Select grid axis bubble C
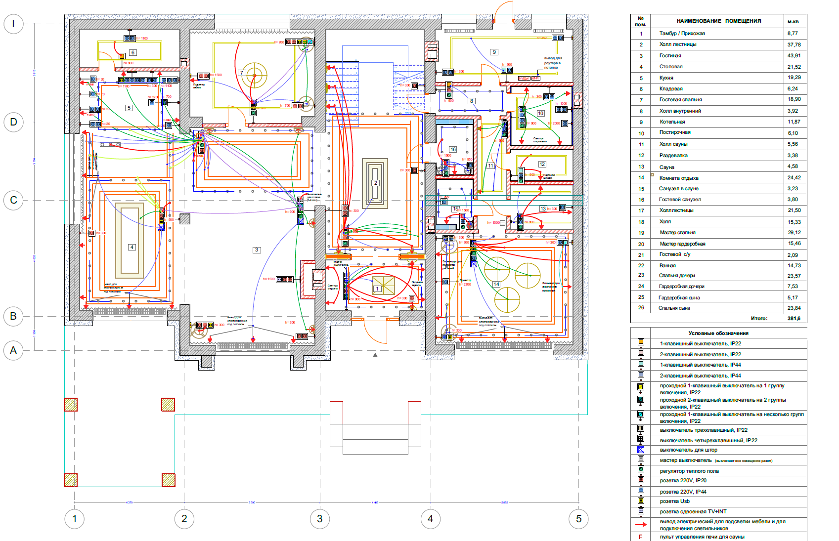 pos(13,200)
